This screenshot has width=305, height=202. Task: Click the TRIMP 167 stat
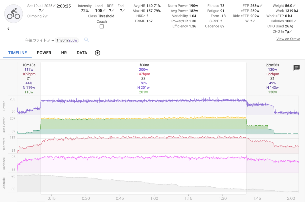coord(143,21)
